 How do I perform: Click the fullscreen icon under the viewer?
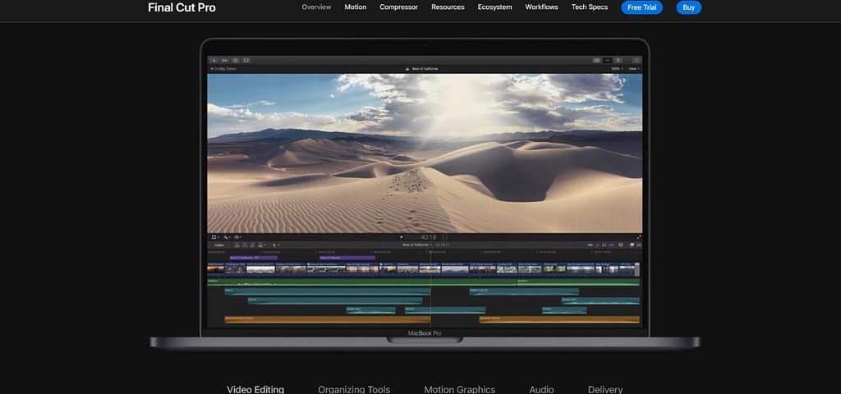638,237
